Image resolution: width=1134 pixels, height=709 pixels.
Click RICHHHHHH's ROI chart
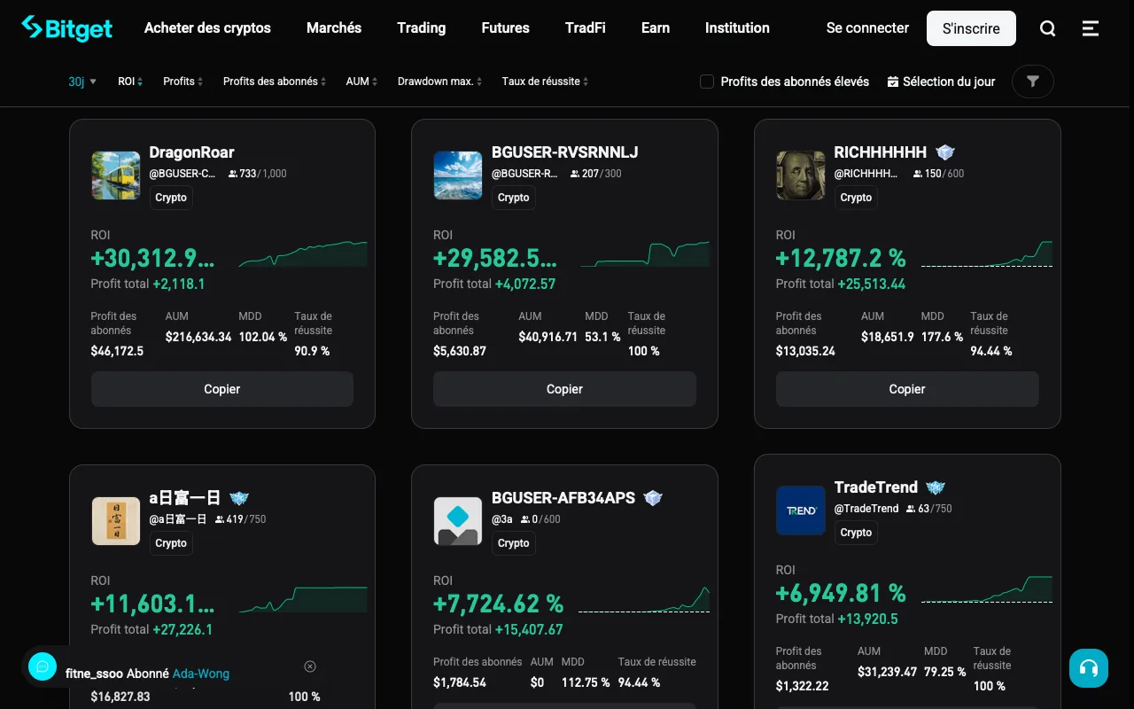point(987,253)
